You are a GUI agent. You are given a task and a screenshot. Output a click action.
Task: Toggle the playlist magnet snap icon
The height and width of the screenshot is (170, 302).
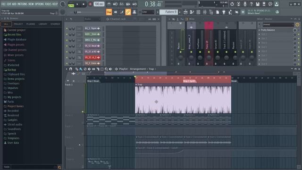click(x=71, y=69)
